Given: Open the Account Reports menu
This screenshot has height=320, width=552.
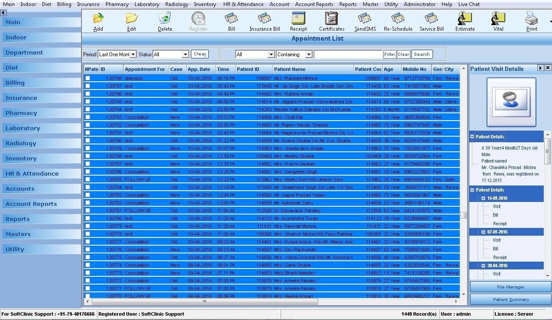Looking at the screenshot, I should [x=314, y=4].
